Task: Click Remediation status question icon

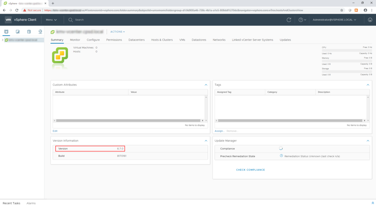Action: click(x=281, y=156)
